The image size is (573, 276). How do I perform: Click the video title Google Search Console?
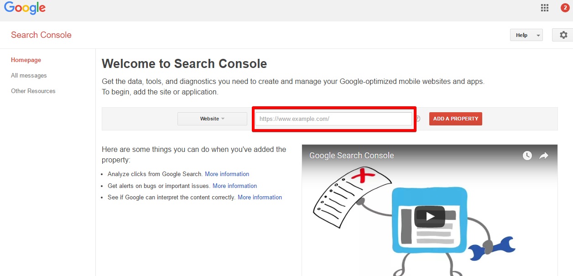(352, 156)
